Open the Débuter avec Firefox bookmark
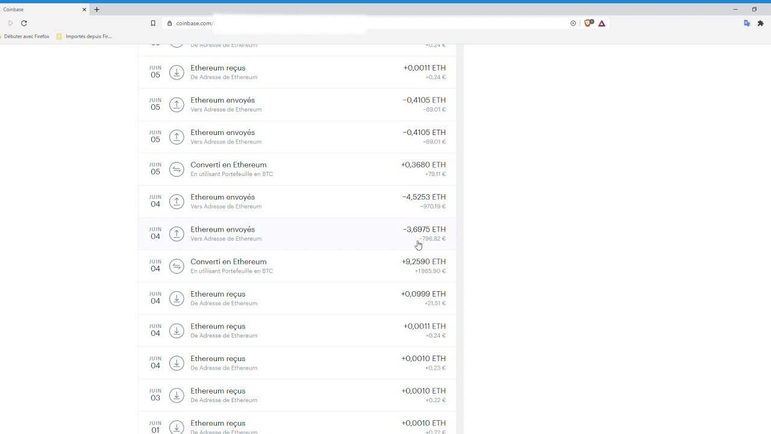Viewport: 771px width, 434px height. tap(27, 36)
